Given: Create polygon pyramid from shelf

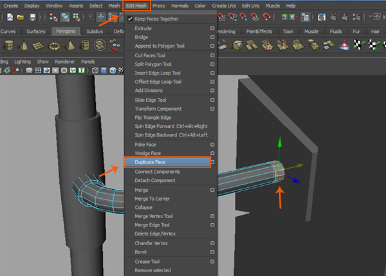Looking at the screenshot, I should tap(70, 46).
